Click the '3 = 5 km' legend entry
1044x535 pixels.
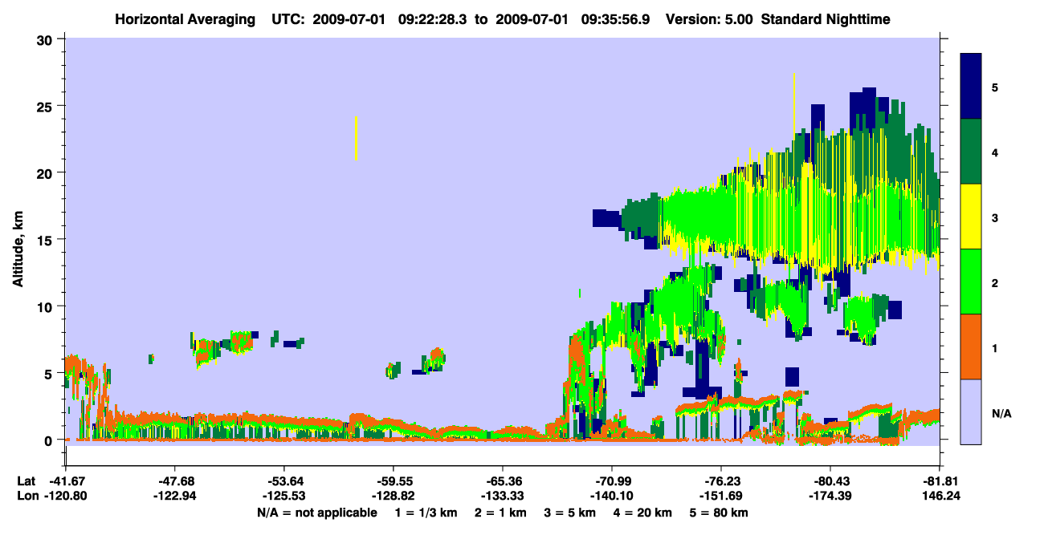pyautogui.click(x=570, y=513)
